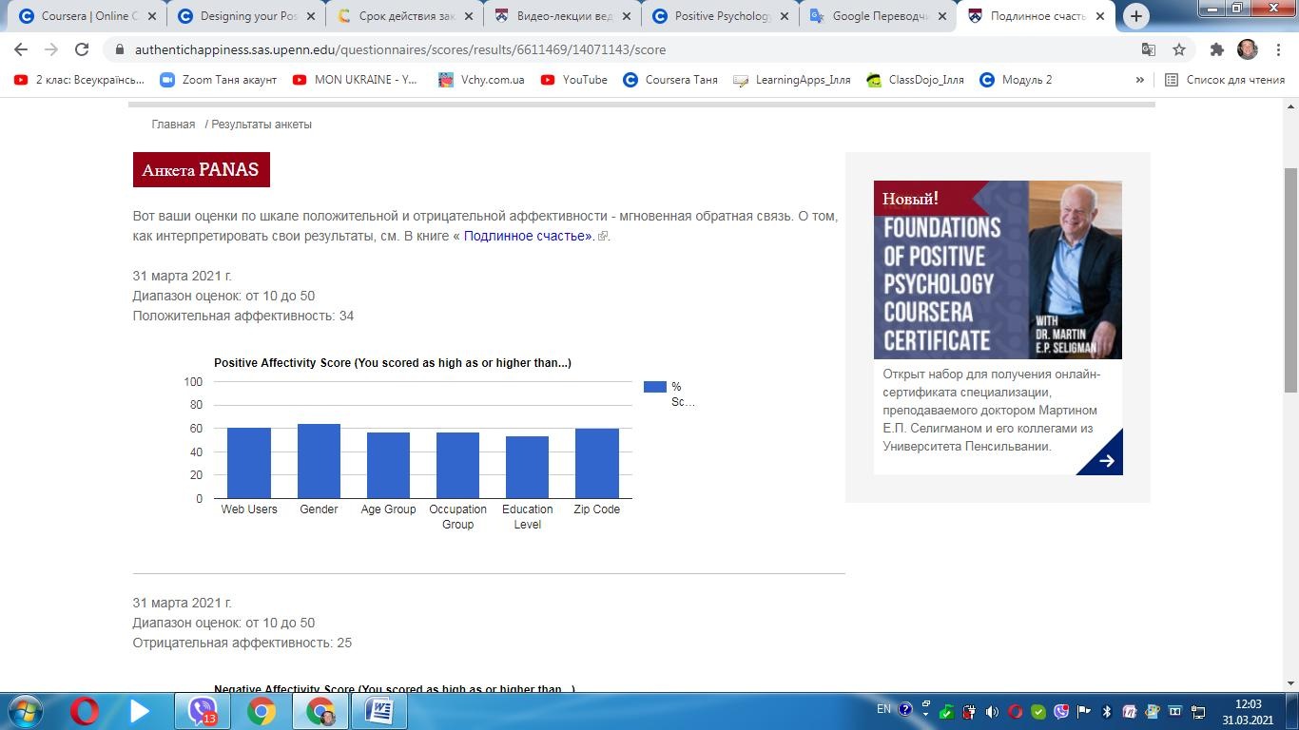Screen dimensions: 1299x730
Task: Open the Chrome three-dot menu
Action: coord(1278,49)
